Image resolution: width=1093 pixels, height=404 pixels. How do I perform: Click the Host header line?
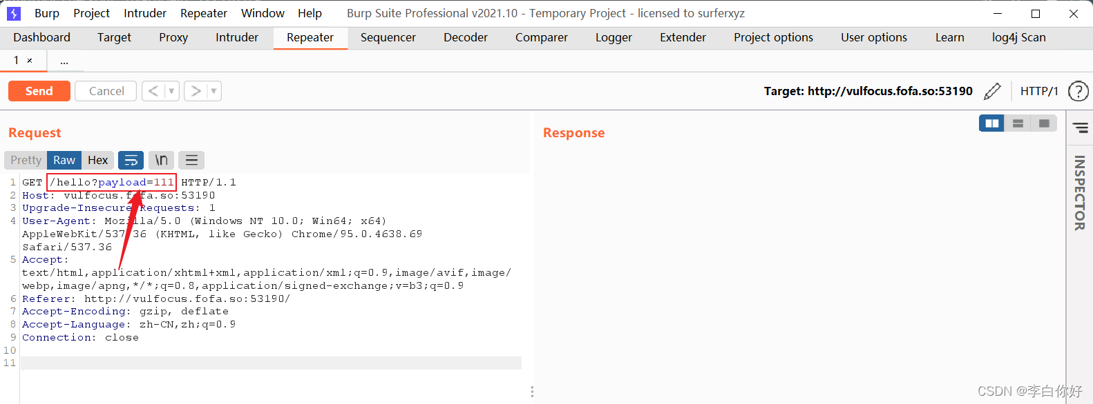click(119, 195)
